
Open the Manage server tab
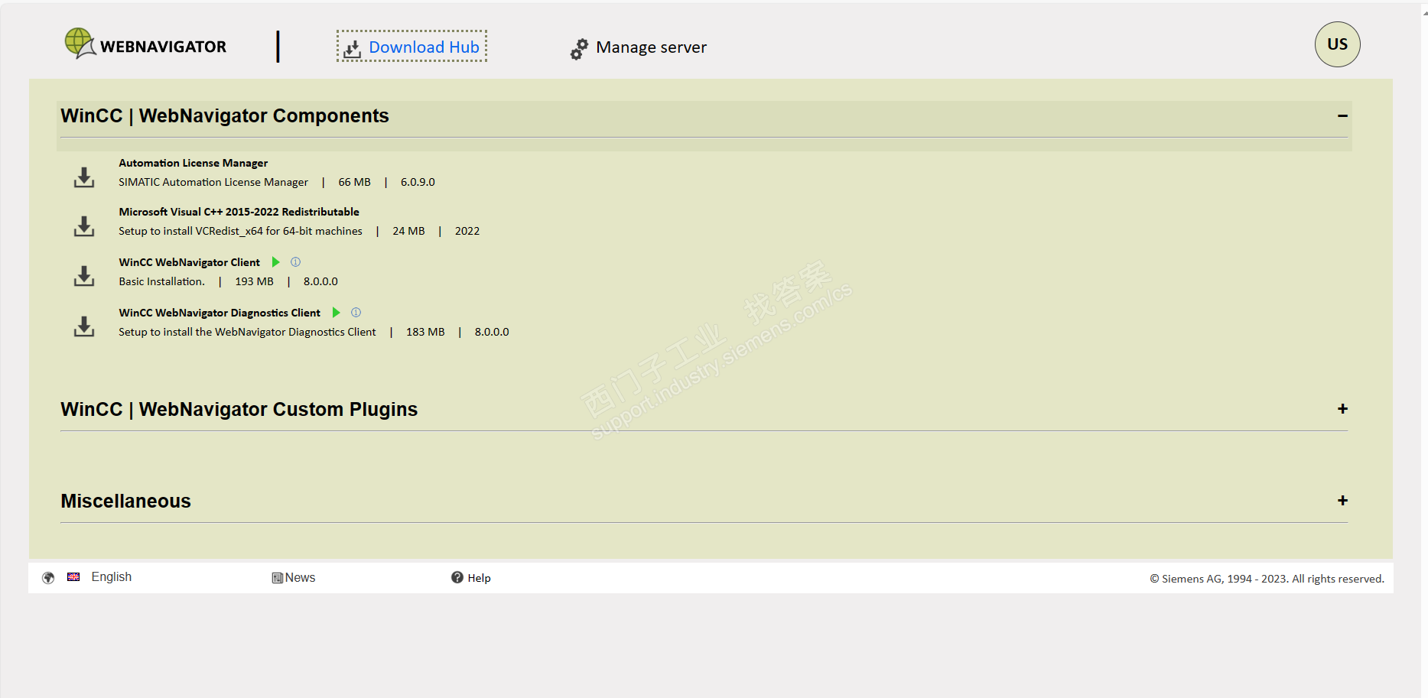point(639,47)
